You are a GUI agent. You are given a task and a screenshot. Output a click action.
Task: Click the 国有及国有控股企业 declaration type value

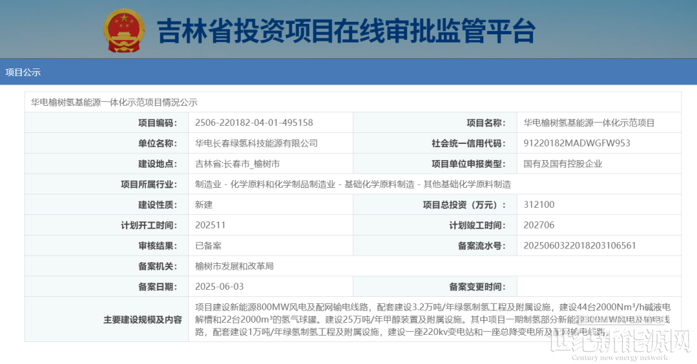(x=563, y=164)
